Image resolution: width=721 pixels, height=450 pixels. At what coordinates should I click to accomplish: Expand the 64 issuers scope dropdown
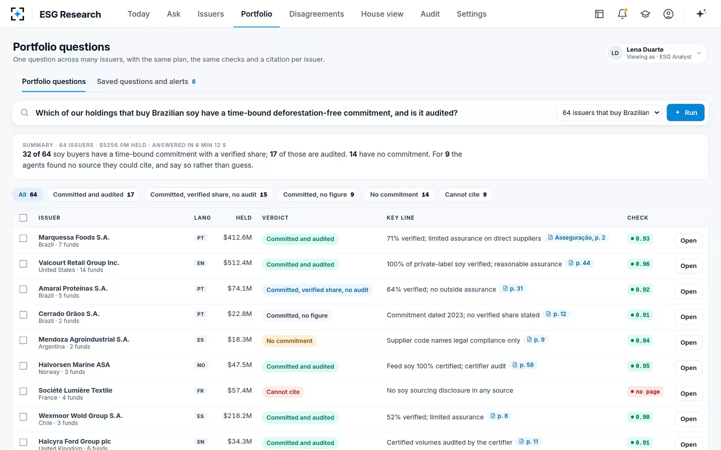click(609, 112)
